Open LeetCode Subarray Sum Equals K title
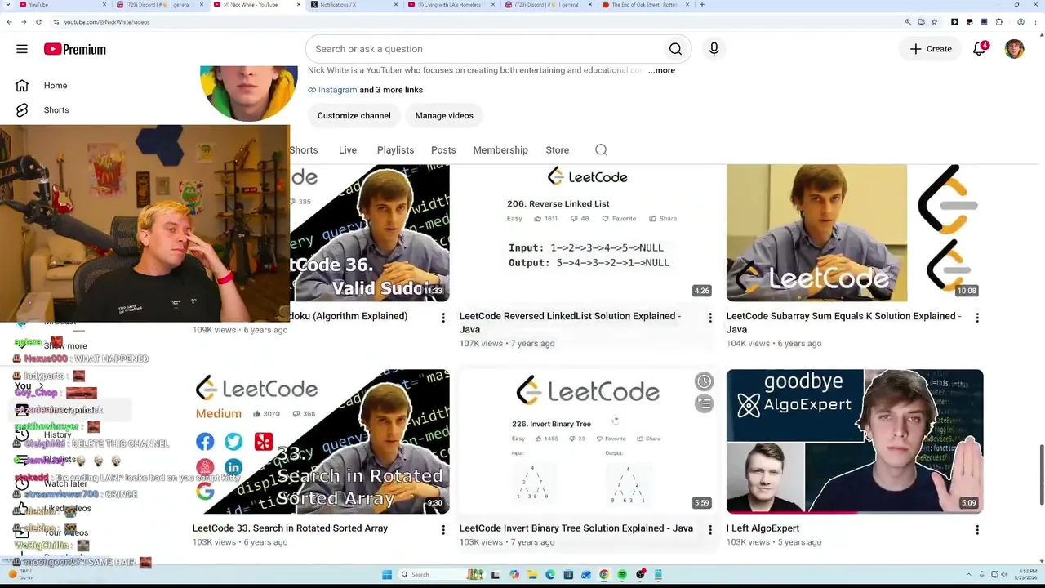Image resolution: width=1045 pixels, height=588 pixels. (x=843, y=323)
